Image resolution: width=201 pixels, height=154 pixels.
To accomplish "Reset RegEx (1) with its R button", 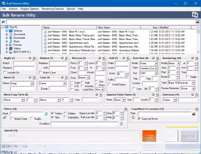I will 34,58.
